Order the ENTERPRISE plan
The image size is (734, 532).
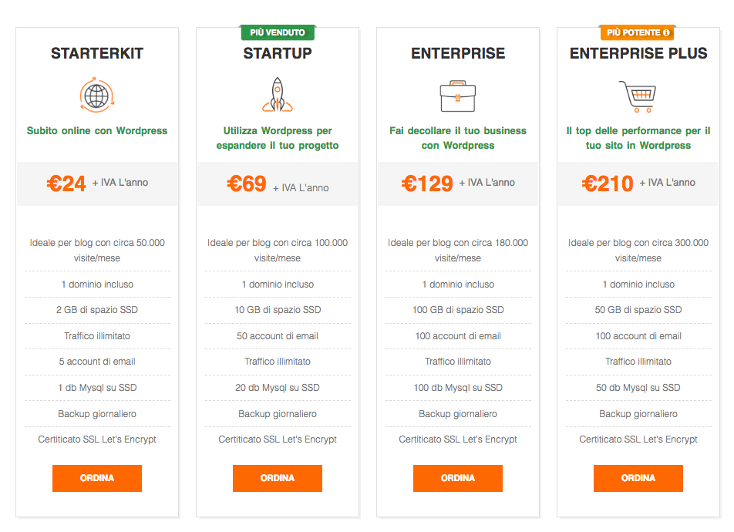[458, 478]
